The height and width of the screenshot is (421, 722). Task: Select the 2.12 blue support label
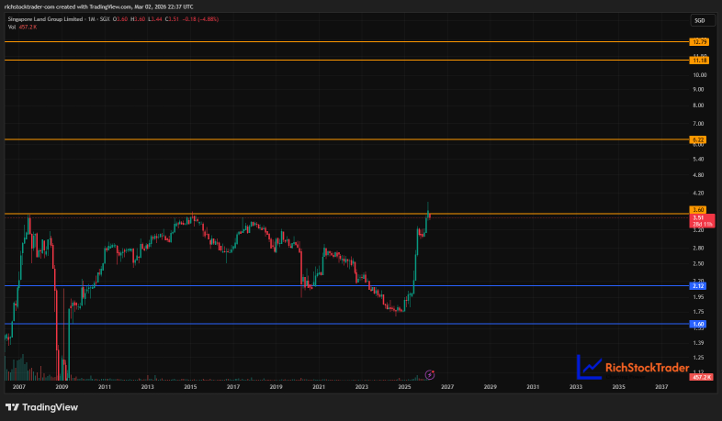pos(697,286)
